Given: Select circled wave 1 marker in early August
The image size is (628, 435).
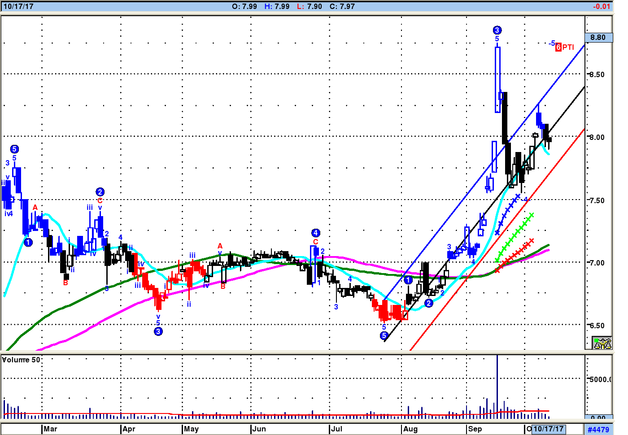Looking at the screenshot, I should click(408, 280).
